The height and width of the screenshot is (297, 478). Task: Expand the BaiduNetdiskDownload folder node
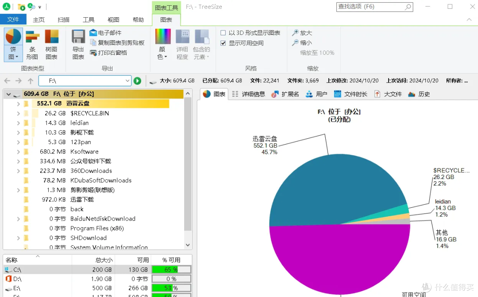click(18, 219)
